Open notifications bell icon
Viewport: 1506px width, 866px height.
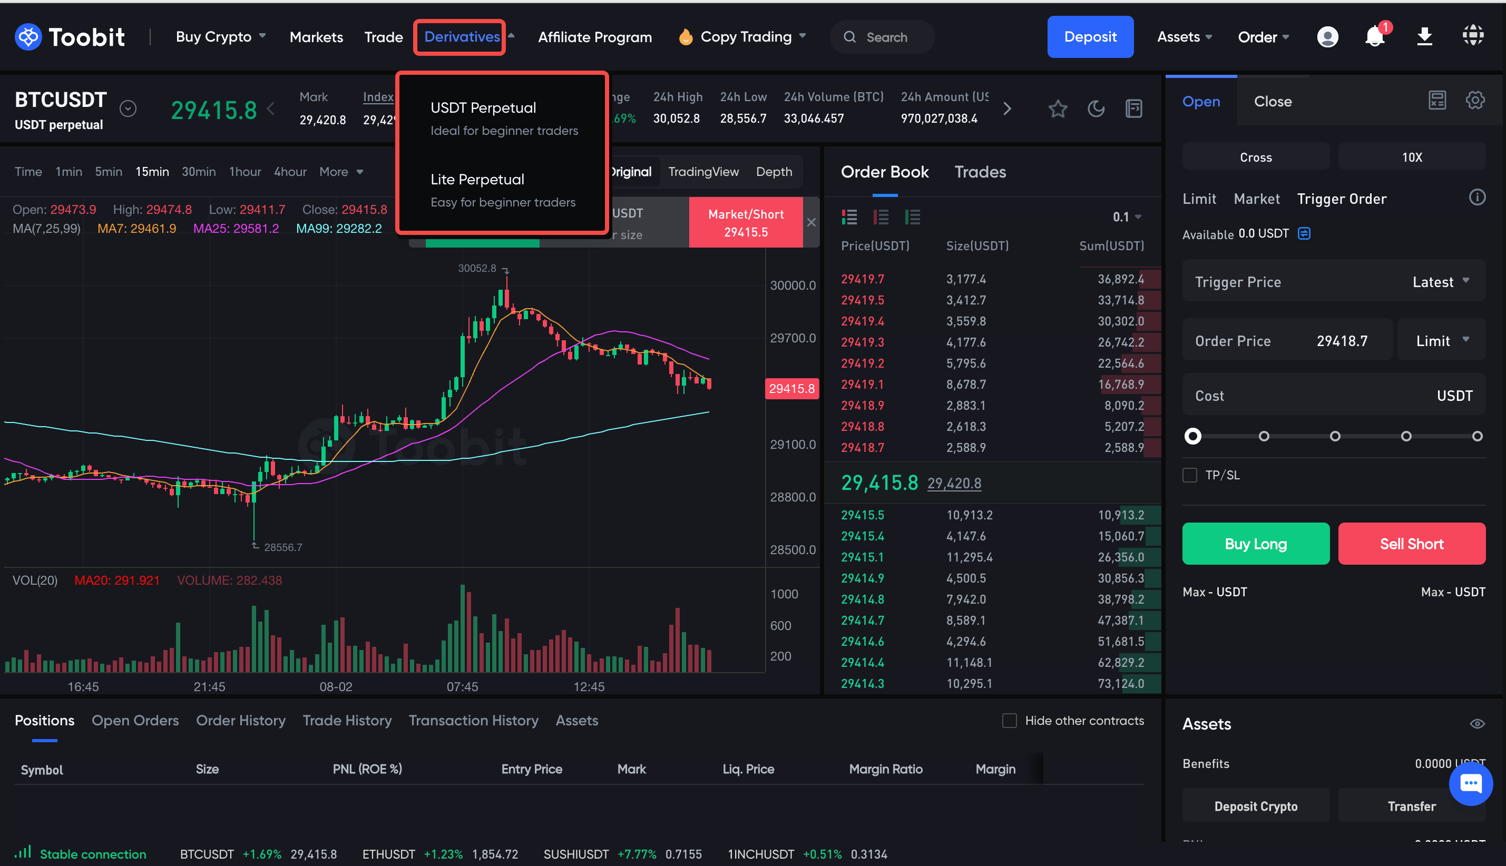tap(1376, 36)
